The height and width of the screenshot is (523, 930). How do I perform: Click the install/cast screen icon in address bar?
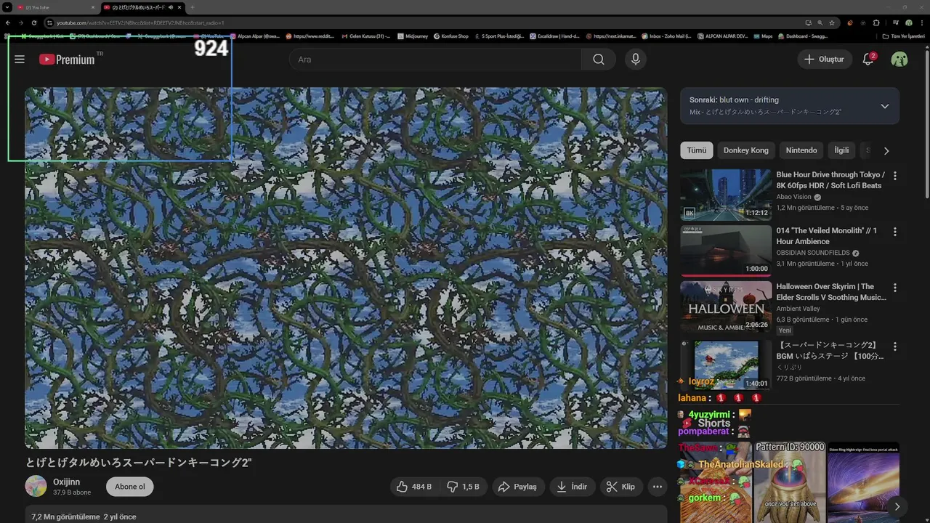point(808,23)
